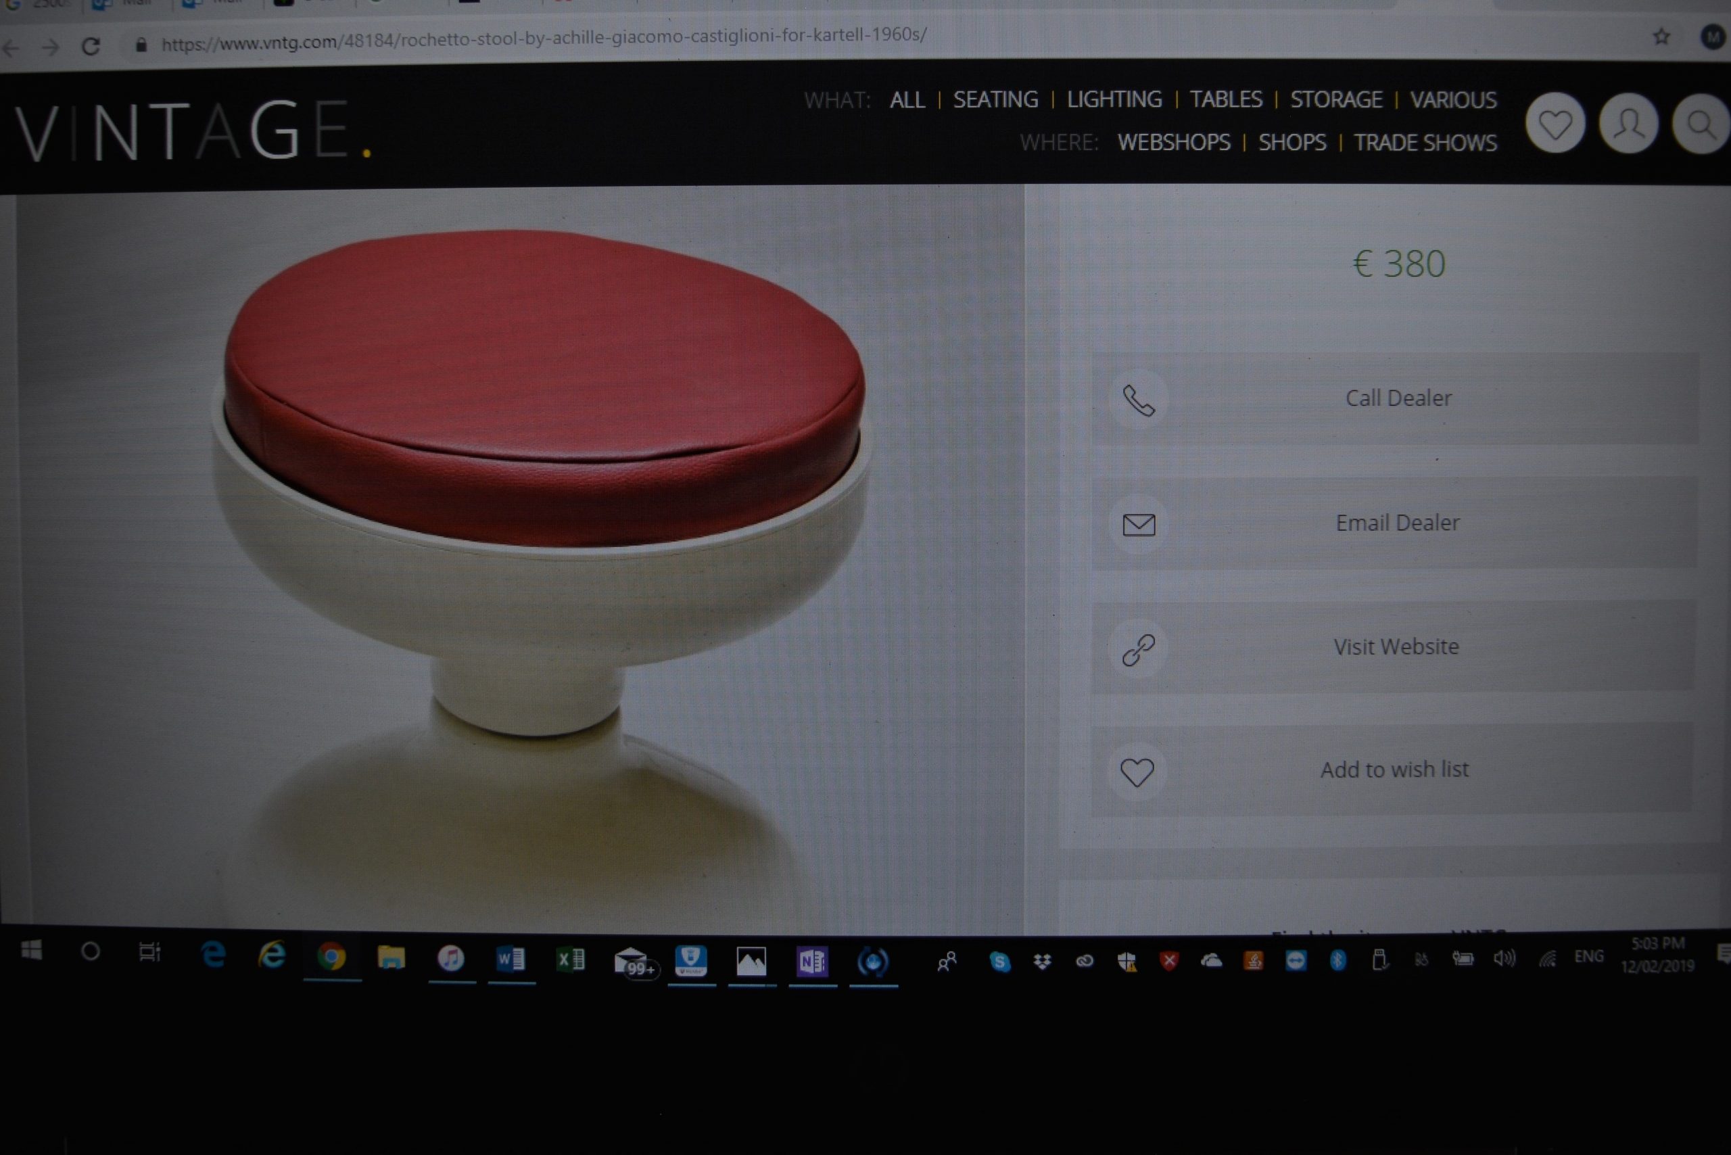Select the TABLES category
The width and height of the screenshot is (1731, 1155).
(1226, 99)
